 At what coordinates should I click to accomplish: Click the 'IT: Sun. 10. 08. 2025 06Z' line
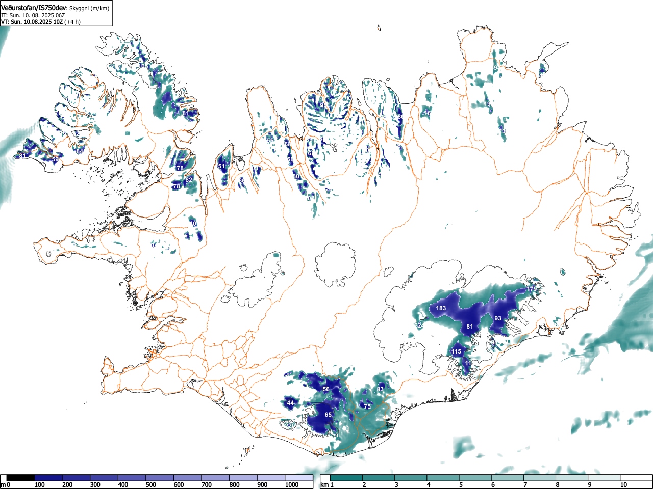pos(33,15)
